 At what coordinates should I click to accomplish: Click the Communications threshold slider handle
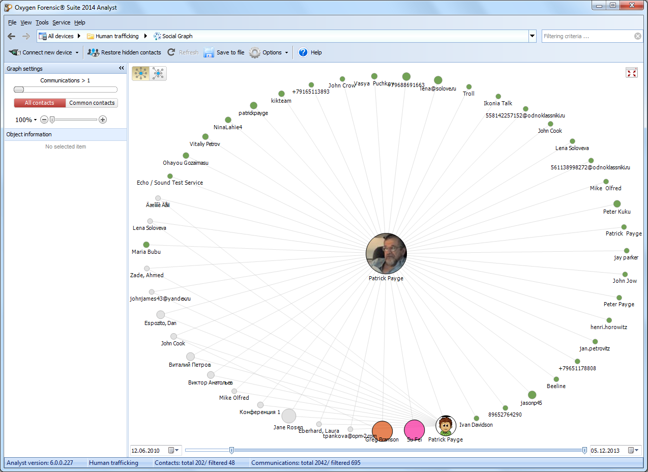[x=19, y=90]
